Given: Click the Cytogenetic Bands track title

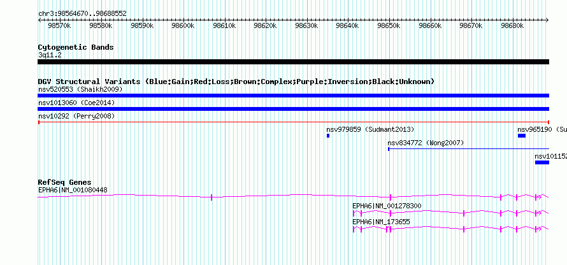Looking at the screenshot, I should pyautogui.click(x=76, y=47).
